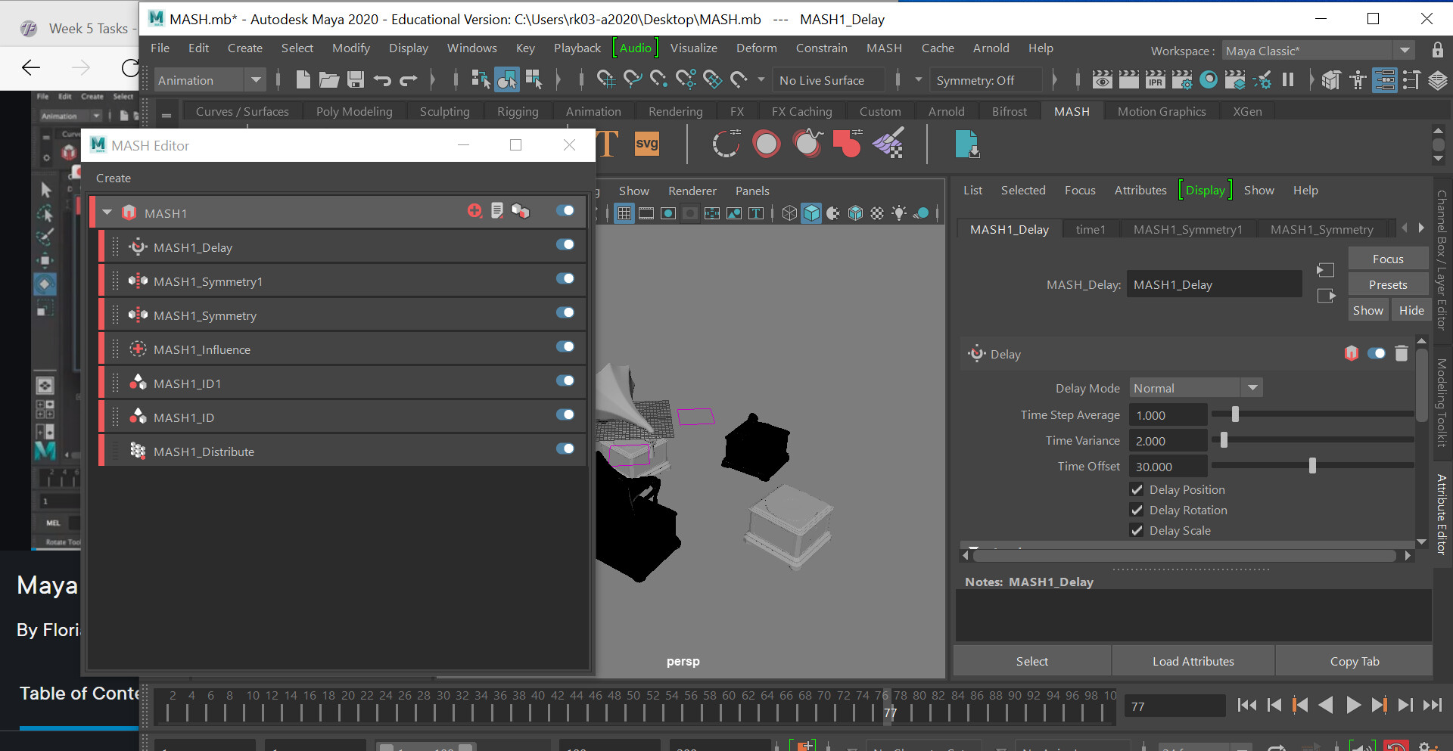Delete Delay node using trash icon
The height and width of the screenshot is (751, 1453).
[1402, 353]
